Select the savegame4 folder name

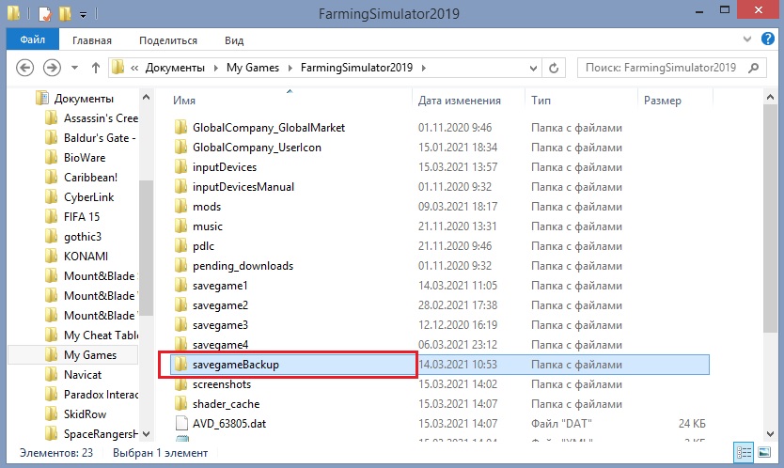pos(221,345)
